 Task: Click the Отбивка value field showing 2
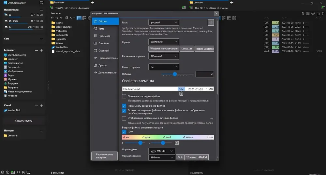click(205, 74)
